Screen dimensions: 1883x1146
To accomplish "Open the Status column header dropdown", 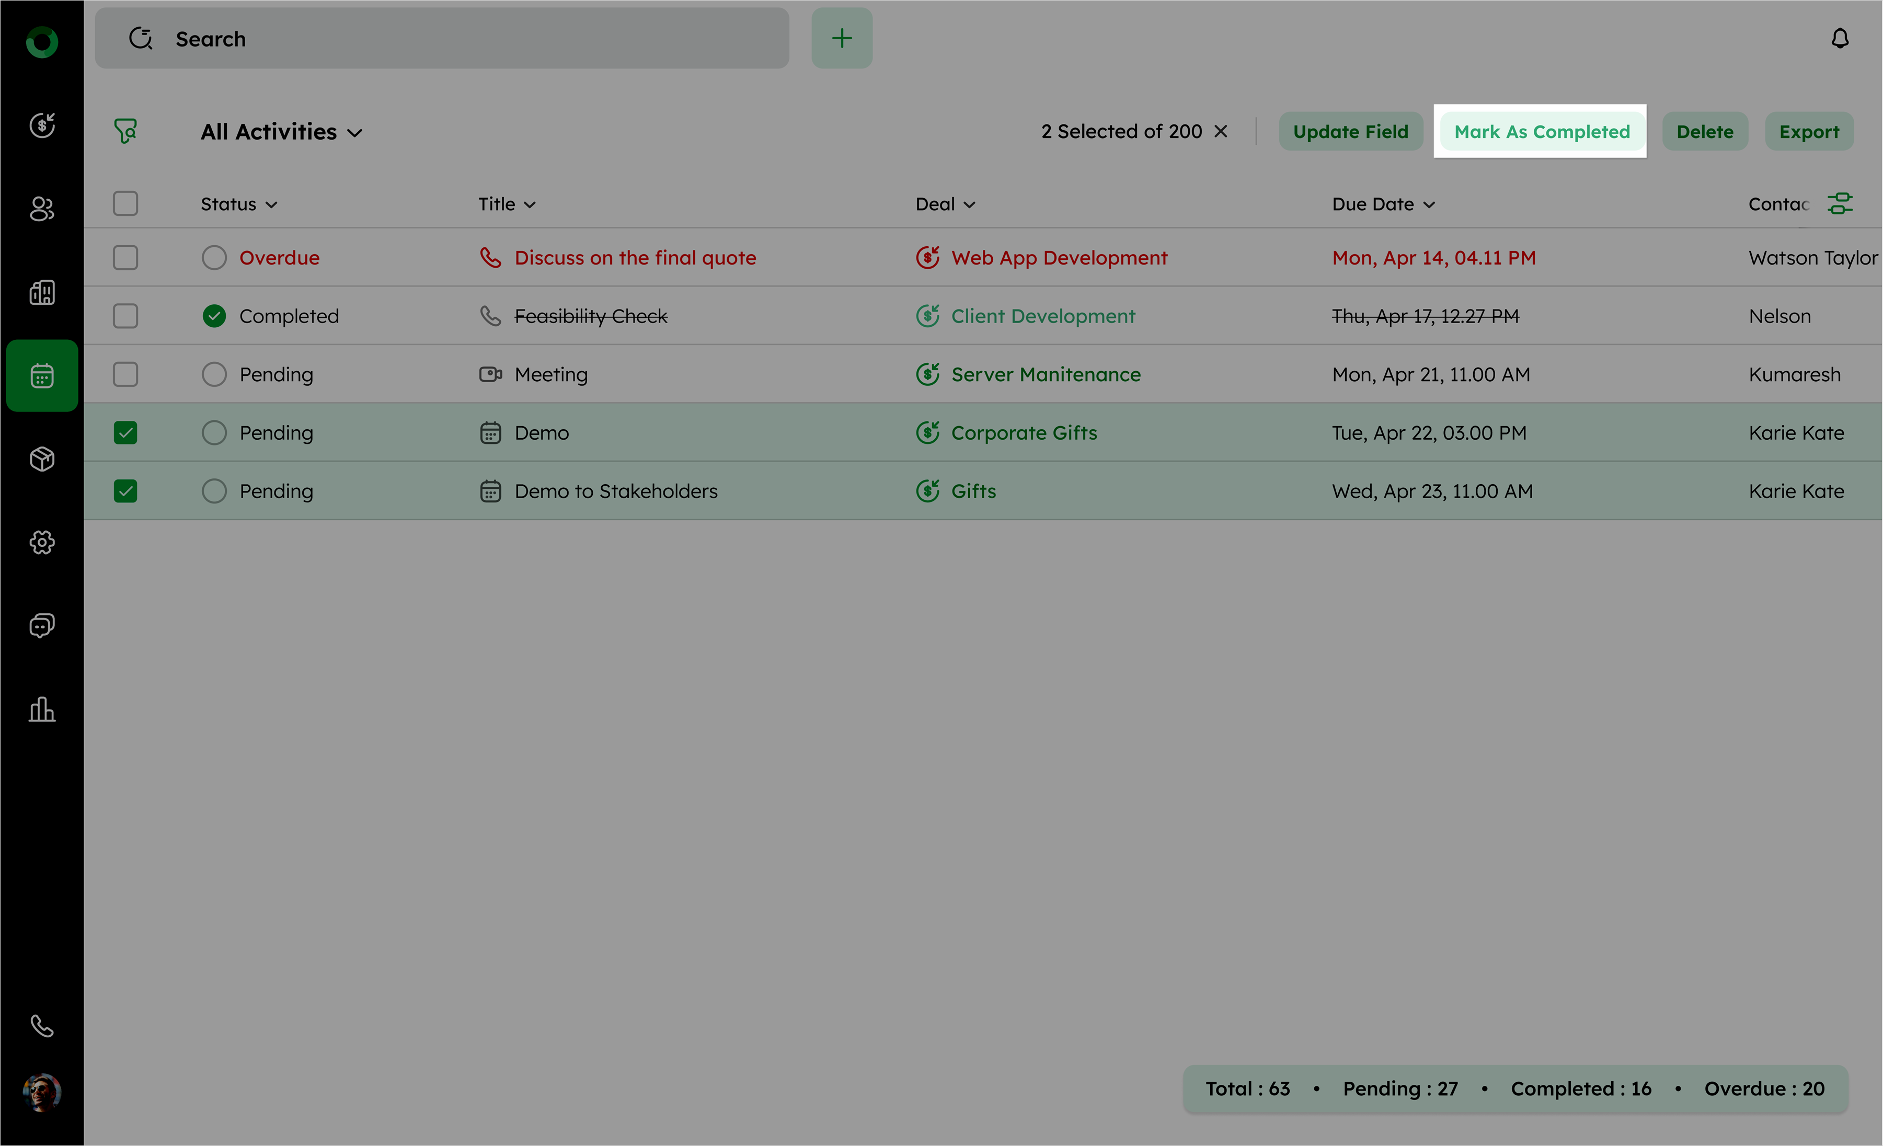I will (271, 205).
